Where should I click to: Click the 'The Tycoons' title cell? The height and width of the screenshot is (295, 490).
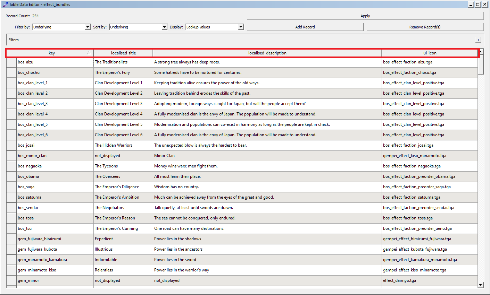pyautogui.click(x=123, y=166)
